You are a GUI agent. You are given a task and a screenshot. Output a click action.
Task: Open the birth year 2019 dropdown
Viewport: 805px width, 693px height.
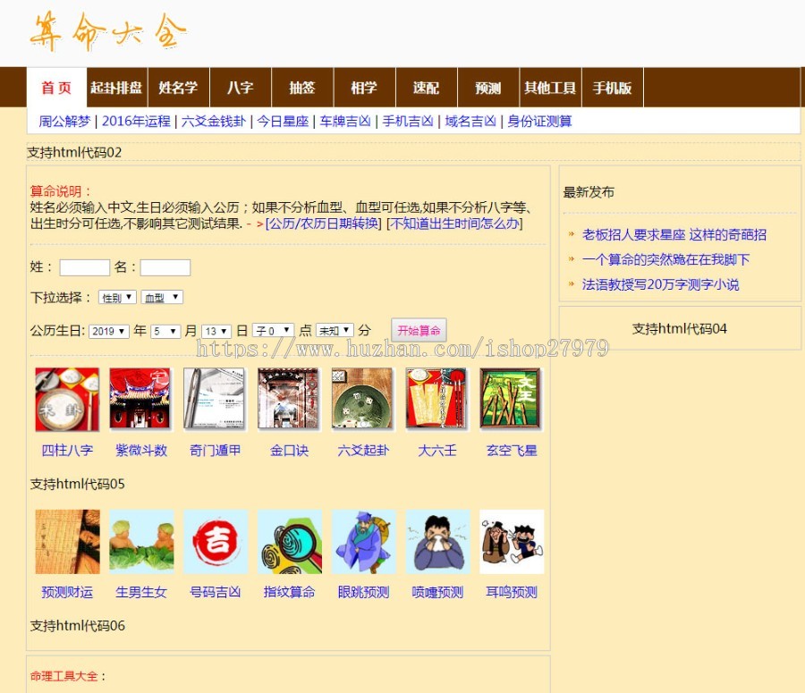108,331
